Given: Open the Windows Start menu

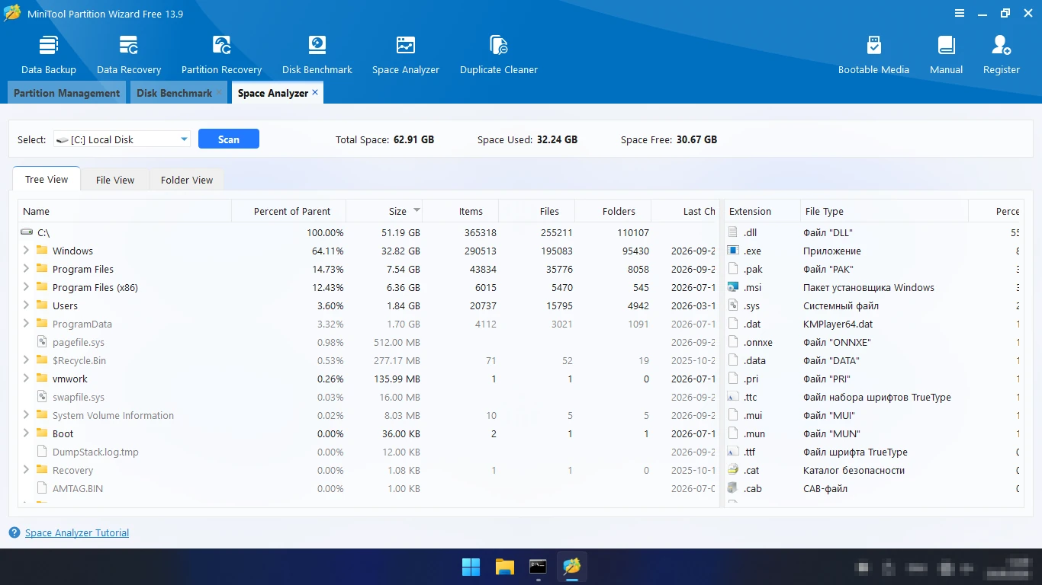Looking at the screenshot, I should click(x=471, y=567).
